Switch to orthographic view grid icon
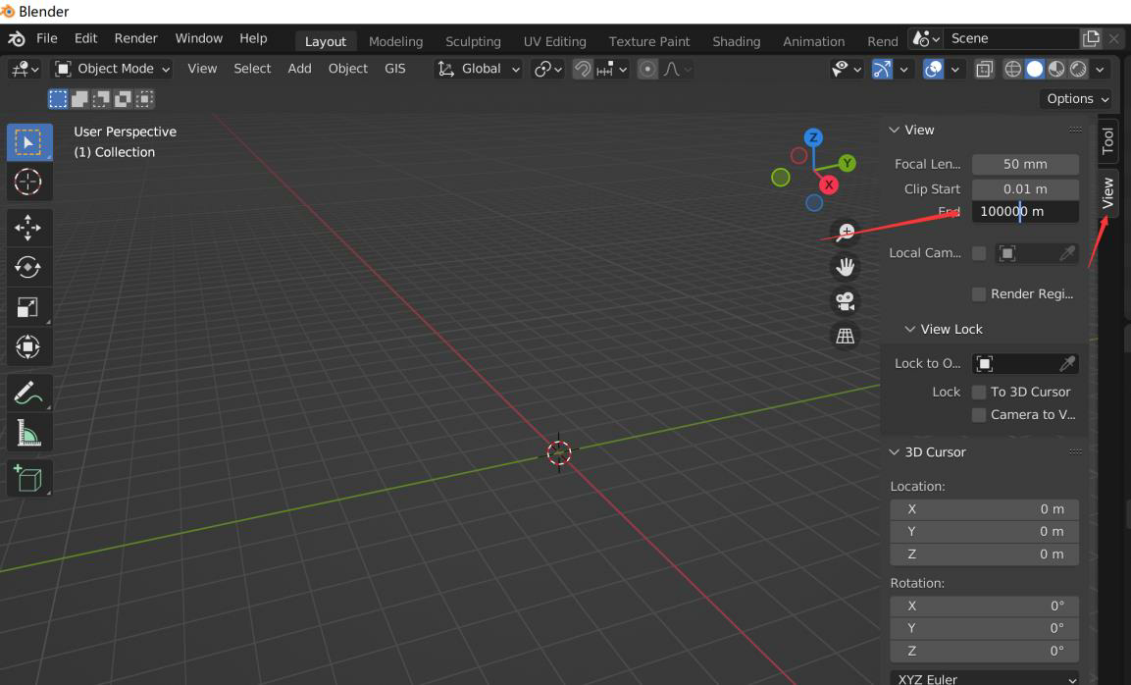Viewport: 1131px width, 685px height. pyautogui.click(x=845, y=336)
